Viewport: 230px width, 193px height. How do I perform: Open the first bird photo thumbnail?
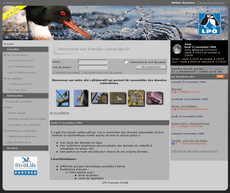tap(62, 98)
